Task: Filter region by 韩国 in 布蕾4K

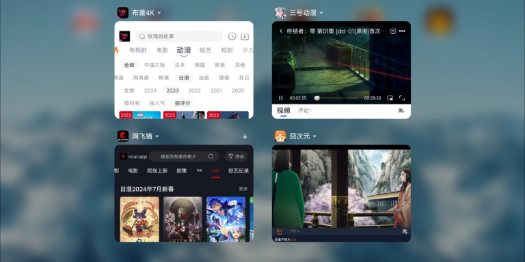Action: [x=200, y=65]
